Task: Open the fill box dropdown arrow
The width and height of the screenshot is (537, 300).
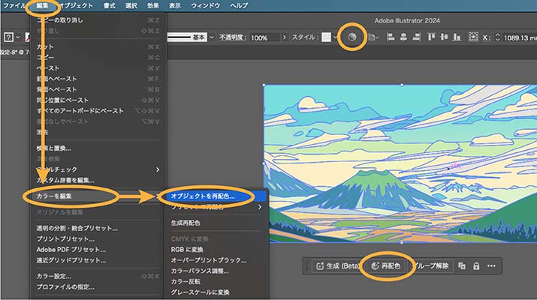Action: pos(18,37)
